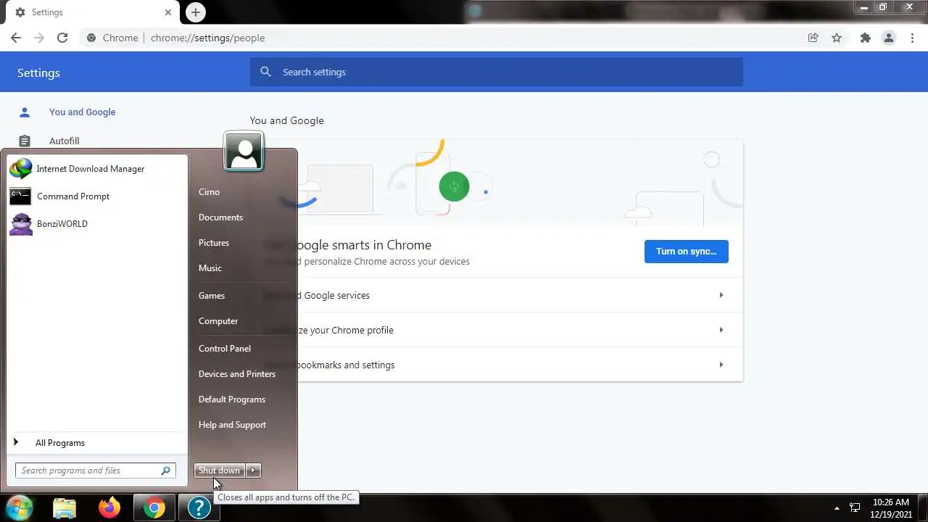This screenshot has width=928, height=522.
Task: Click the network tray icon
Action: click(855, 507)
